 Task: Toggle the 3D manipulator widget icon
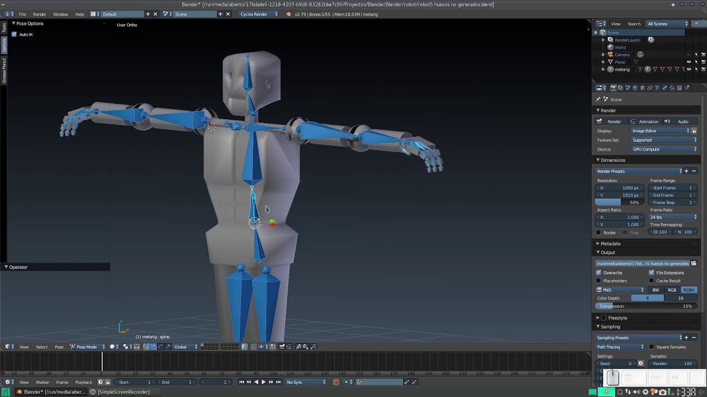pos(146,347)
